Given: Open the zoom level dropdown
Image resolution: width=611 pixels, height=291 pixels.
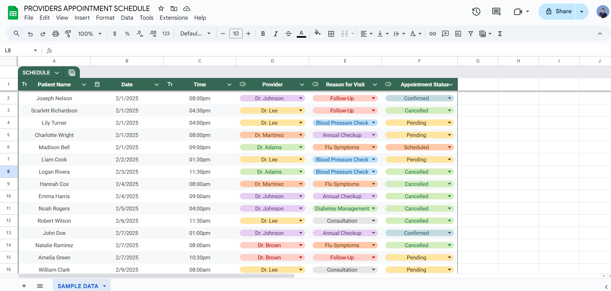Looking at the screenshot, I should (90, 34).
